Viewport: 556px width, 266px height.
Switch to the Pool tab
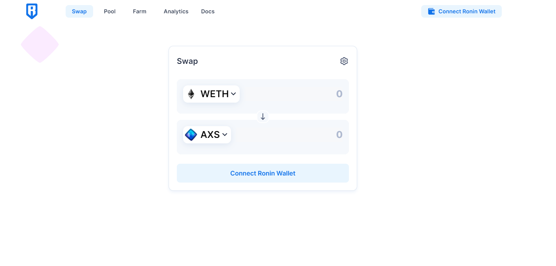click(x=110, y=11)
